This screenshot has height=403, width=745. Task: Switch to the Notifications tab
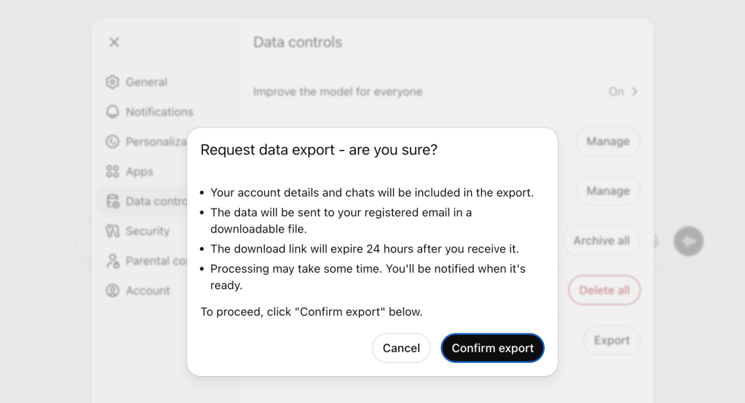(159, 112)
